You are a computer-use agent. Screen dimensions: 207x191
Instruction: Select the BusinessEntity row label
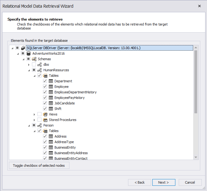coord(65,147)
